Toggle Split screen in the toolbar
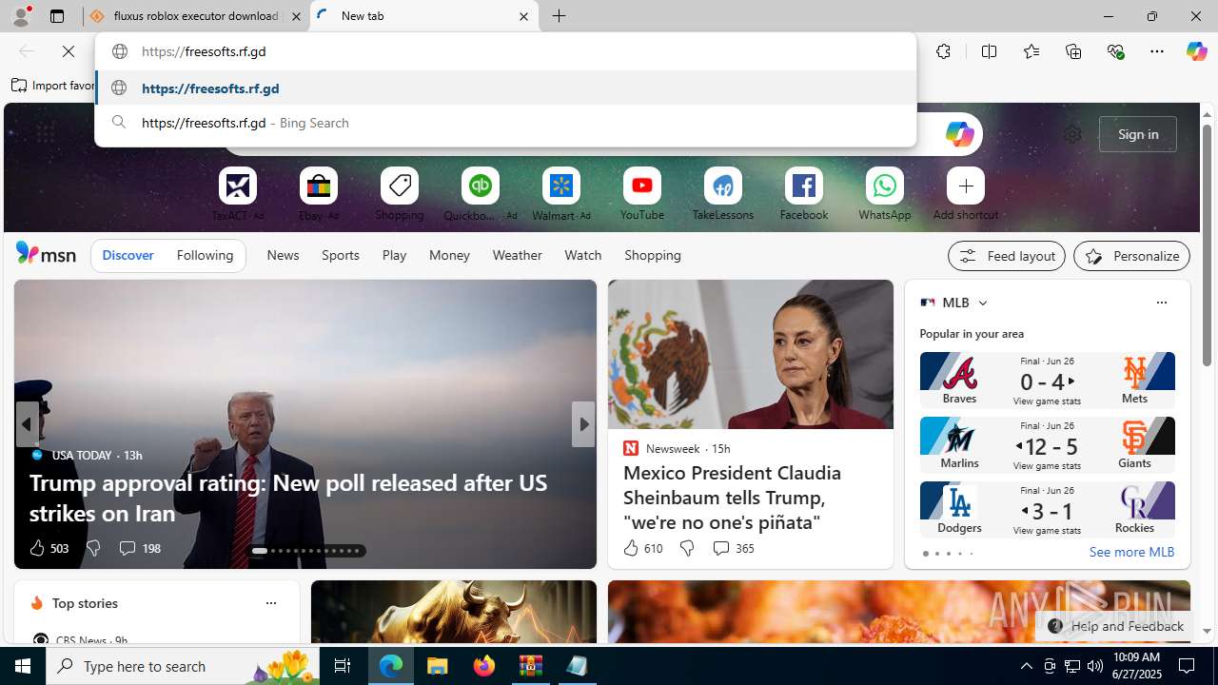1218x685 pixels. click(989, 51)
